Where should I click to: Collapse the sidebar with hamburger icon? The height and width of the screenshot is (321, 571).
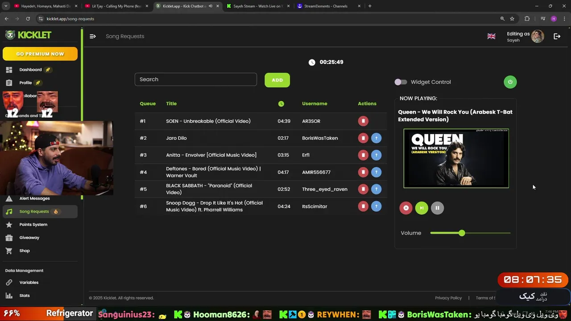pos(93,36)
